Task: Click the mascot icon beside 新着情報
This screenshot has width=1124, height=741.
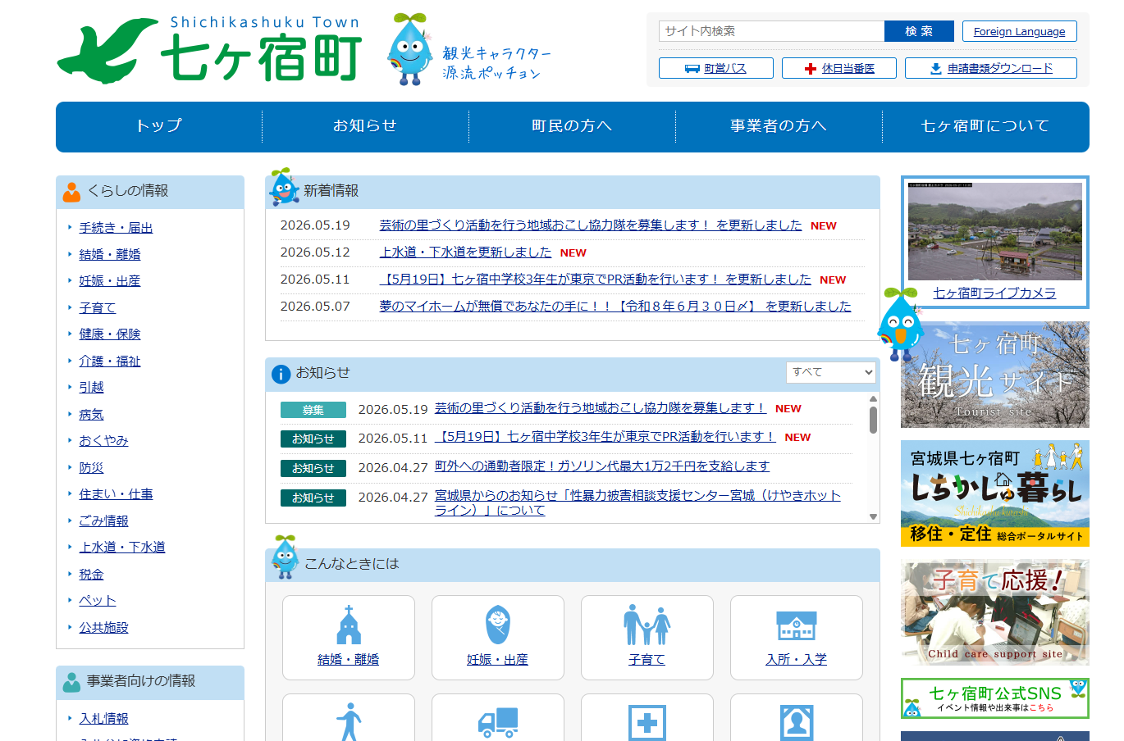Action: [x=284, y=187]
